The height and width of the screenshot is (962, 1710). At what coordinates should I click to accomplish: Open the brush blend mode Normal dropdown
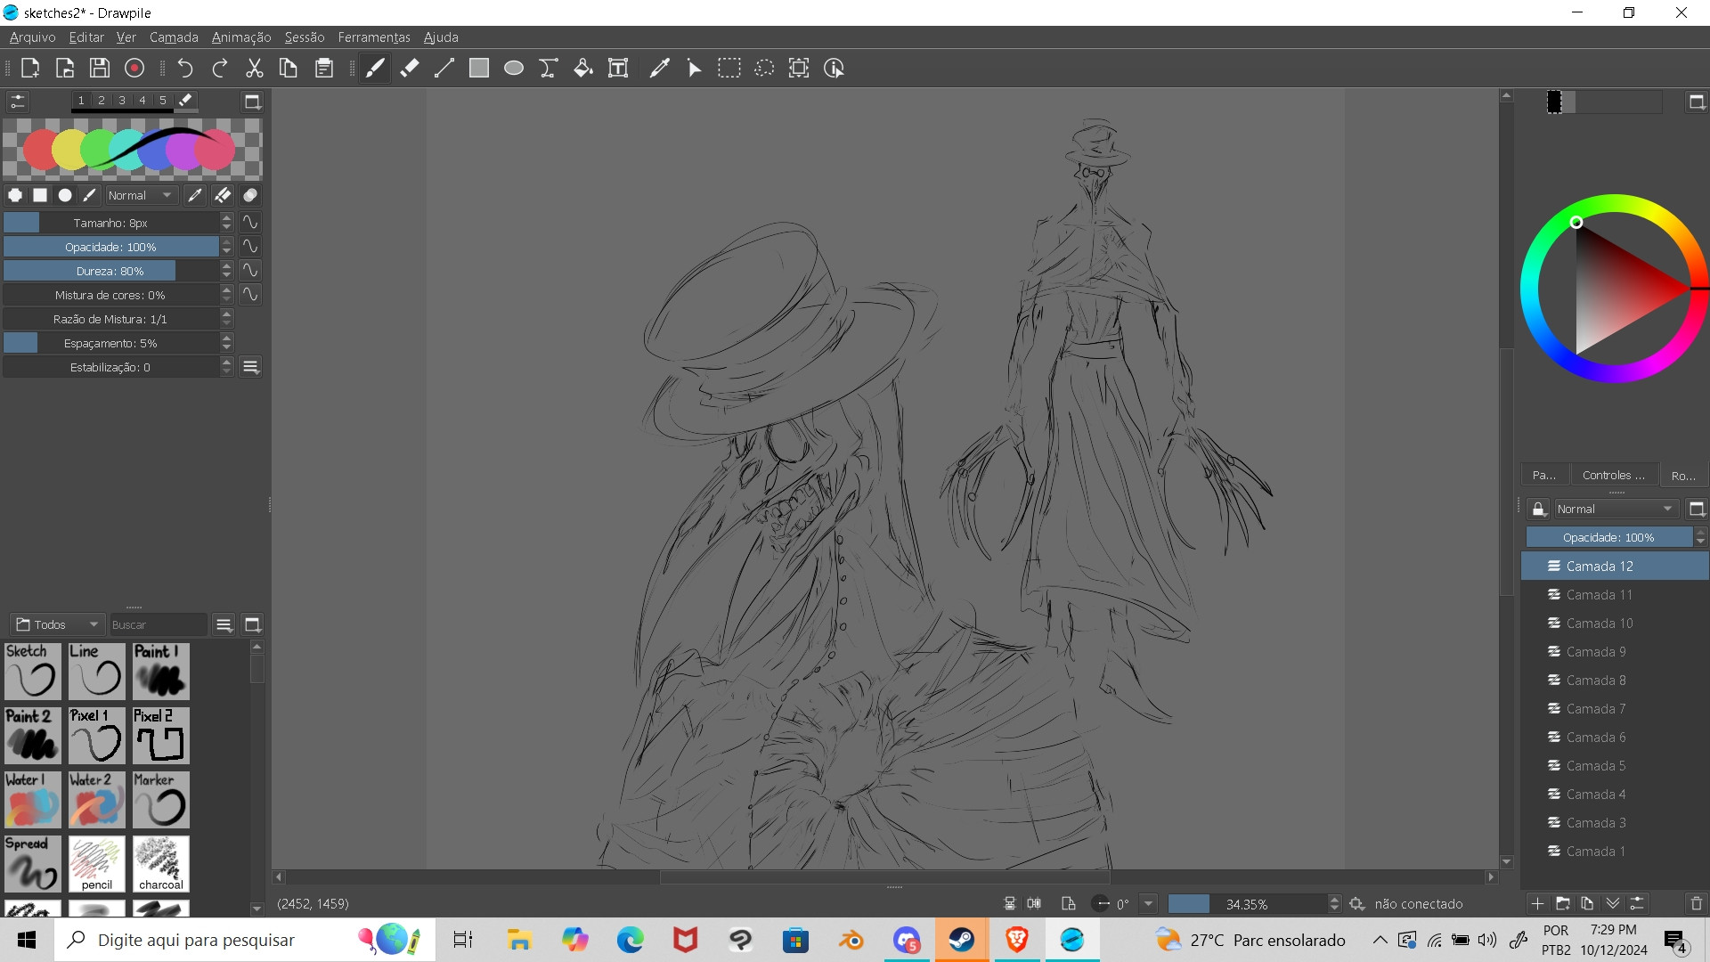click(x=141, y=195)
